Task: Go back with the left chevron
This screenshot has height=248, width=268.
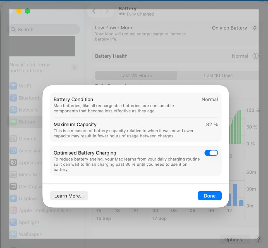Action: 94,11
